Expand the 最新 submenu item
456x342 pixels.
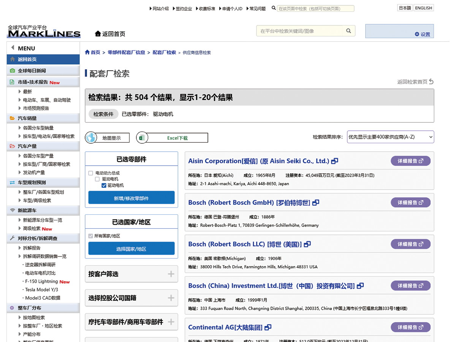[27, 92]
